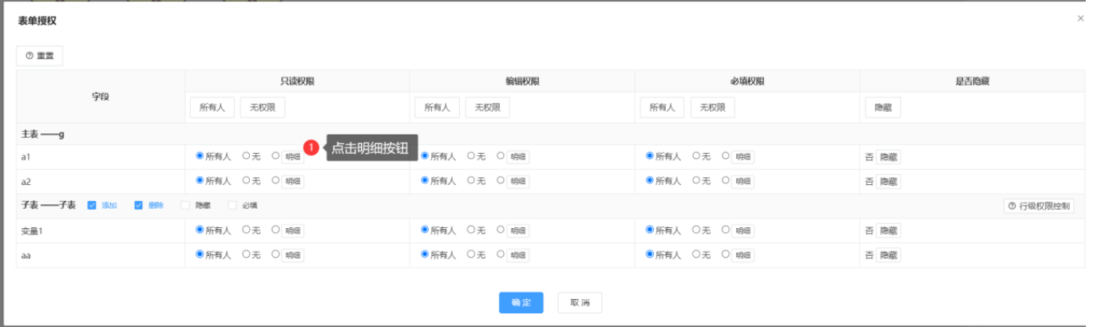Select 所有人 radio for a1 必填权限
This screenshot has height=327, width=1093.
(x=650, y=156)
